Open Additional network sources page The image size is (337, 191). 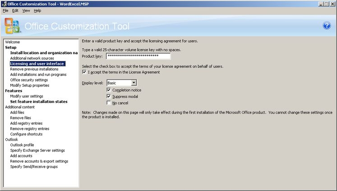click(32, 58)
